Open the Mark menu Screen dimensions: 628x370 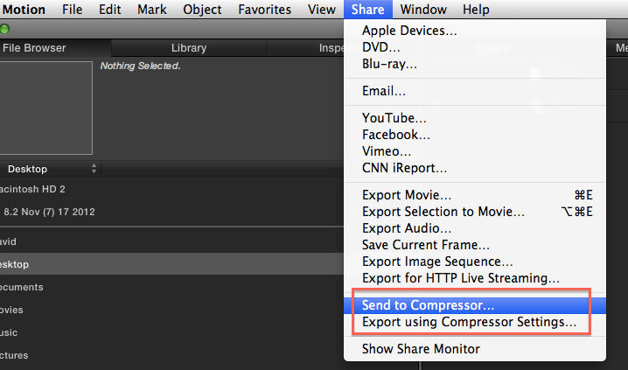[152, 10]
